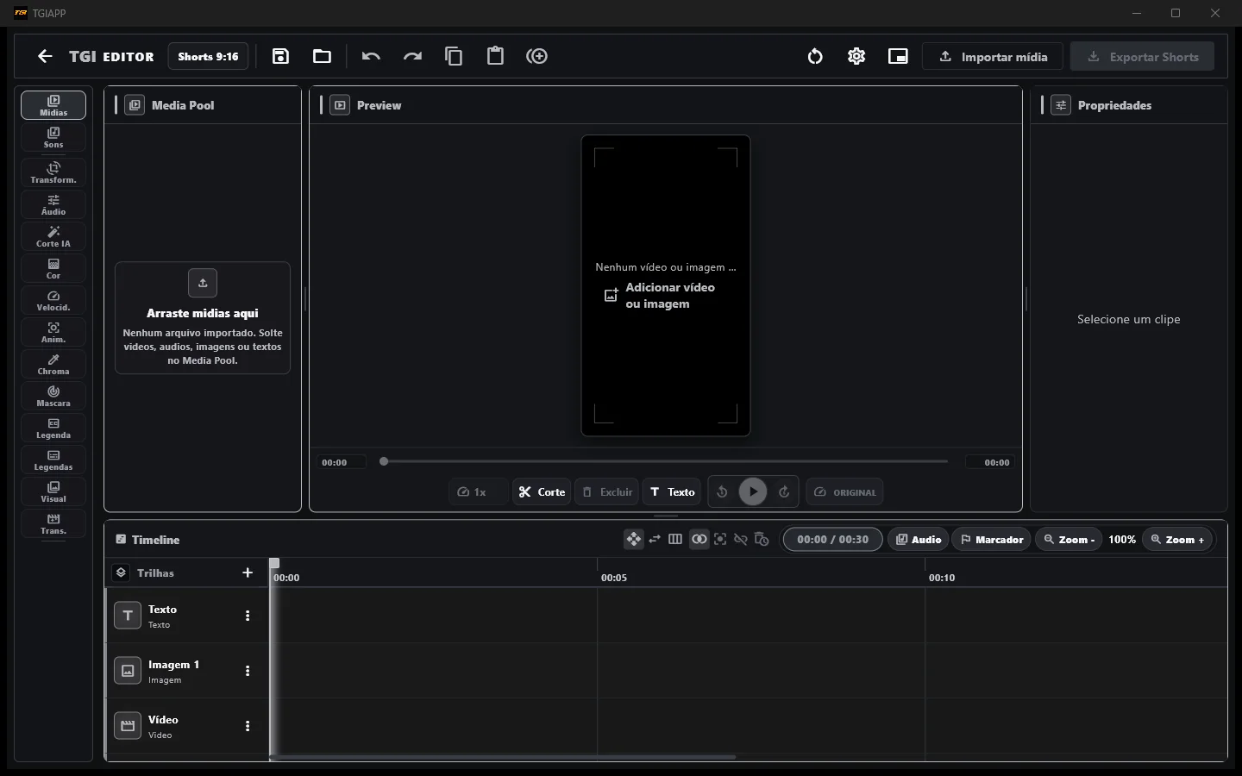
Task: Click the delete-with-clock icon in timeline toolbar
Action: [x=762, y=539]
